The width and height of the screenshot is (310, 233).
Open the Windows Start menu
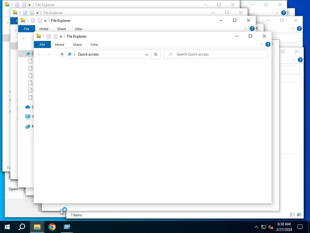point(7,227)
